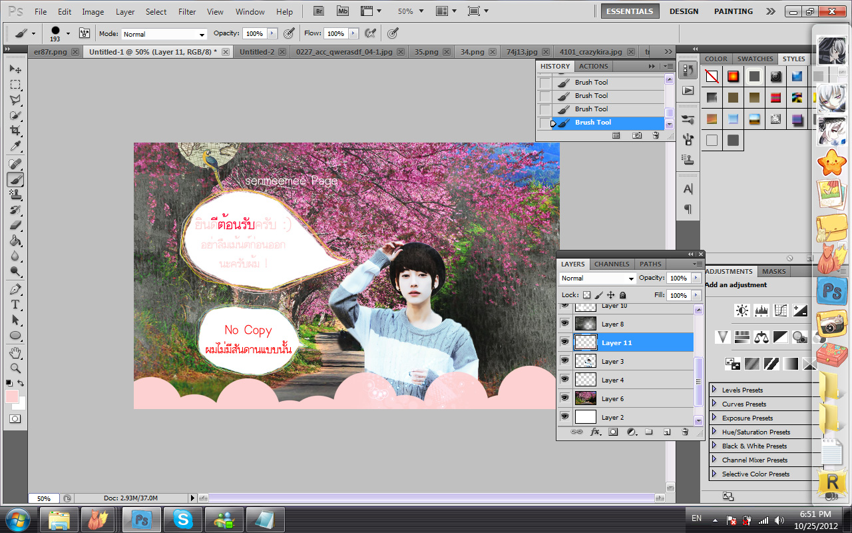This screenshot has width=852, height=533.
Task: Switch to the Painting workspace
Action: point(734,11)
